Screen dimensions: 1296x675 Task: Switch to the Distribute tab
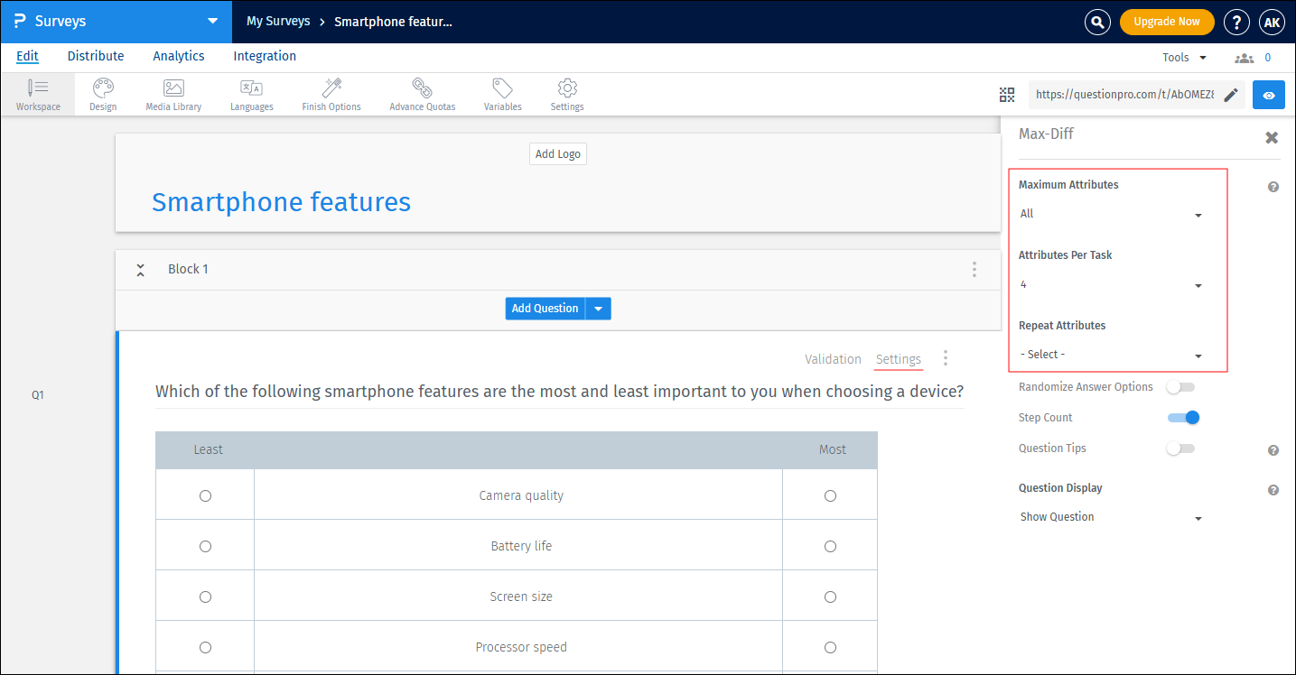coord(96,56)
